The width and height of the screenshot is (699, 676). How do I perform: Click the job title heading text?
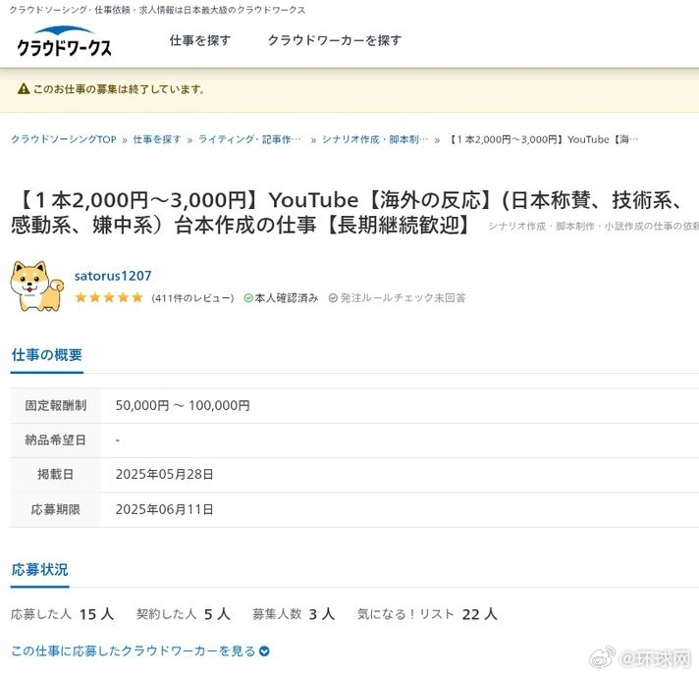tap(348, 212)
